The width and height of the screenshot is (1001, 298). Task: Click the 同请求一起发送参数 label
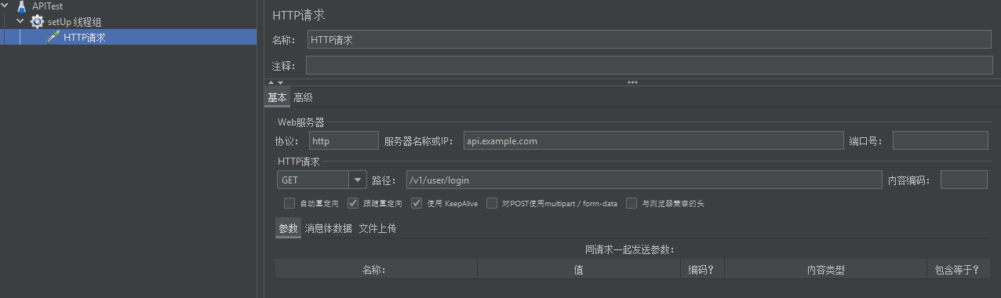(630, 250)
